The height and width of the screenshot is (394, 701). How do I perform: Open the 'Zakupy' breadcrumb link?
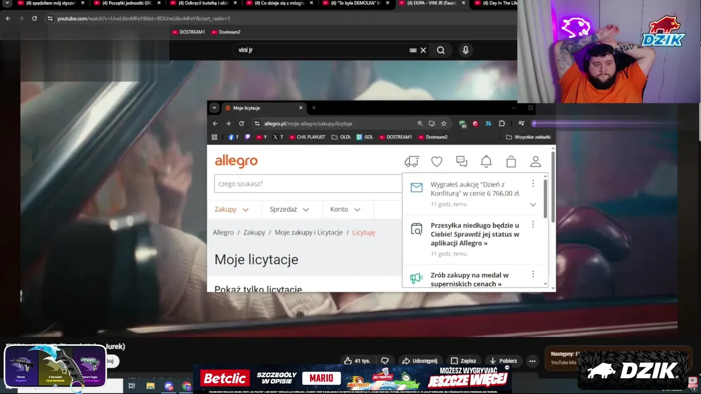tap(254, 233)
